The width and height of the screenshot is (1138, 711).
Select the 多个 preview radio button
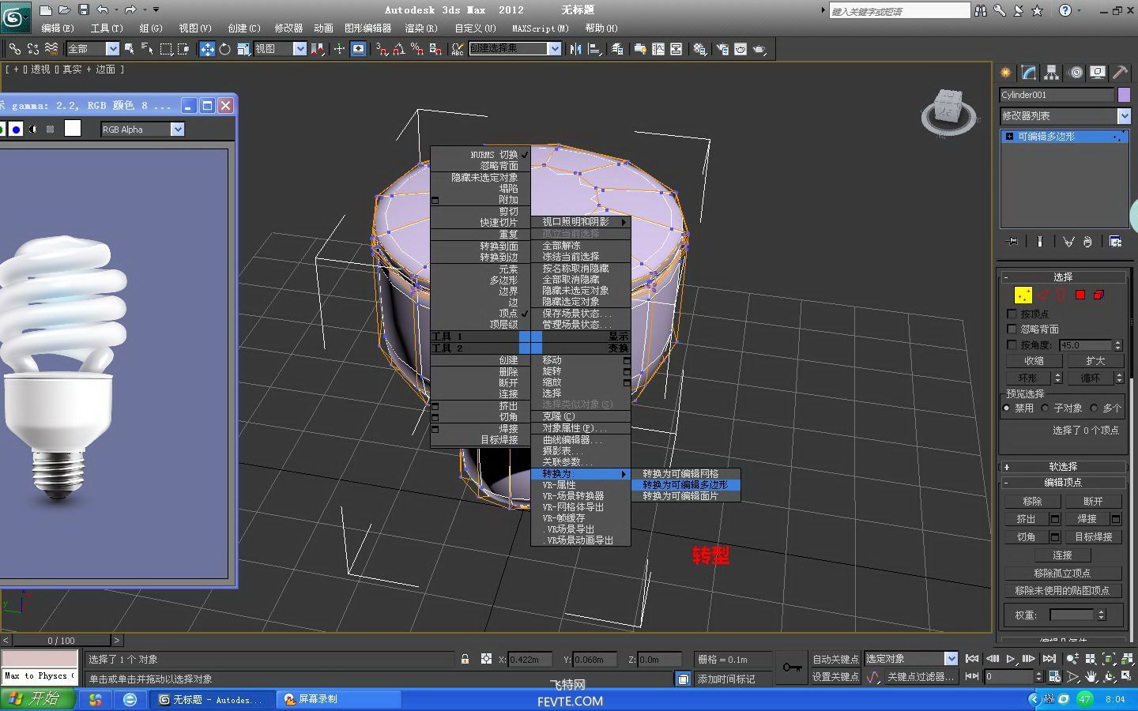tap(1094, 408)
